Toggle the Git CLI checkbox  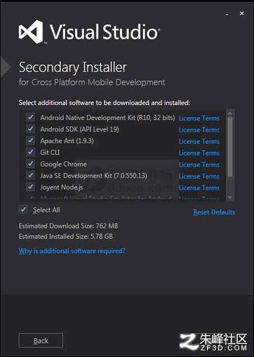tap(30, 152)
